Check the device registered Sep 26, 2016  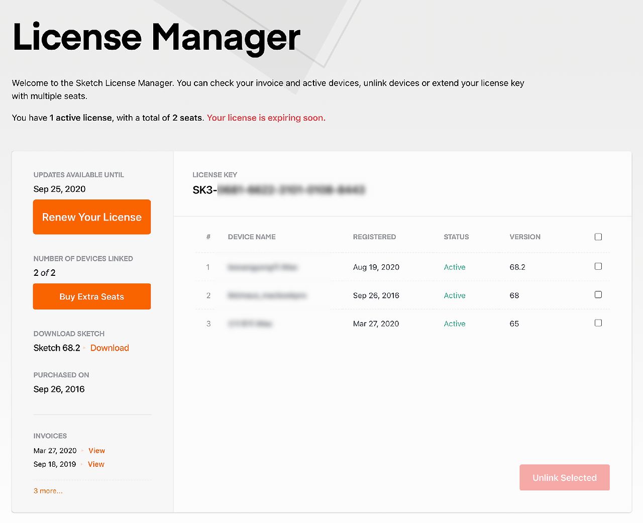pos(598,294)
